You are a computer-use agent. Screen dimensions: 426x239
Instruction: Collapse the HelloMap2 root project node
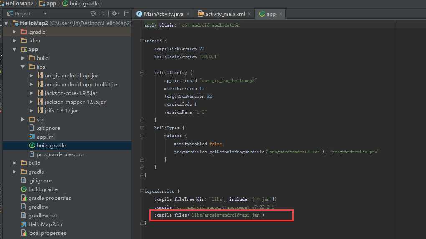6,23
